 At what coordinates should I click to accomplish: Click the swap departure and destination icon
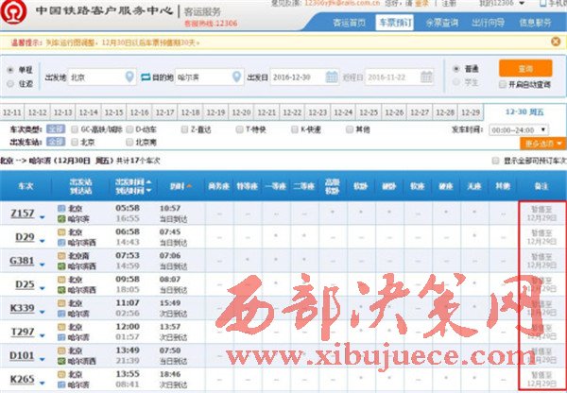[x=146, y=77]
